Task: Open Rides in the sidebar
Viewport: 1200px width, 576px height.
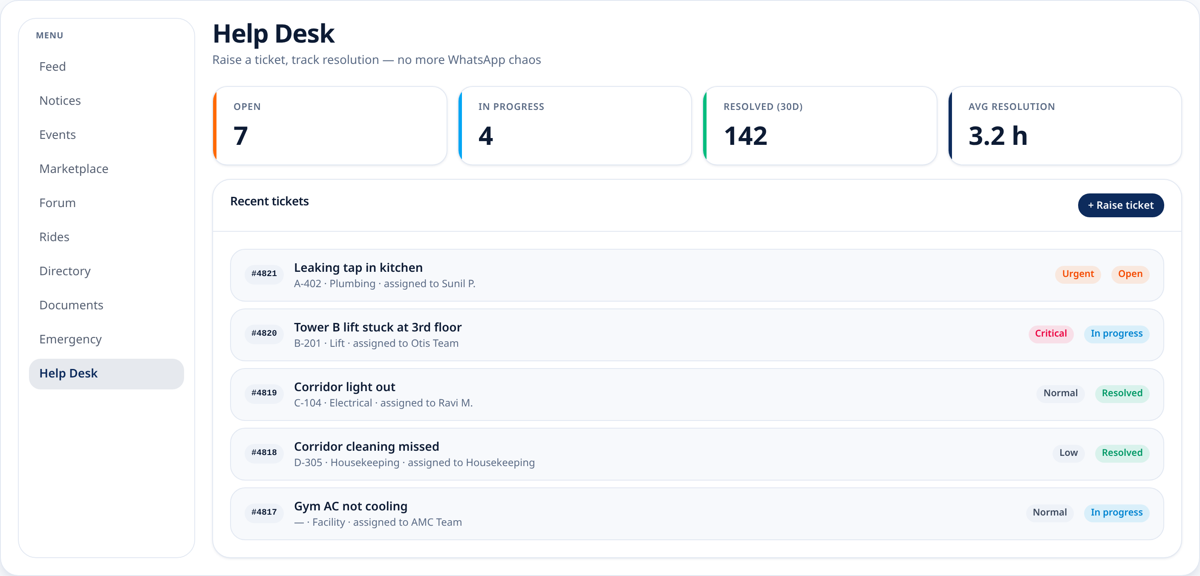Action: pos(106,236)
